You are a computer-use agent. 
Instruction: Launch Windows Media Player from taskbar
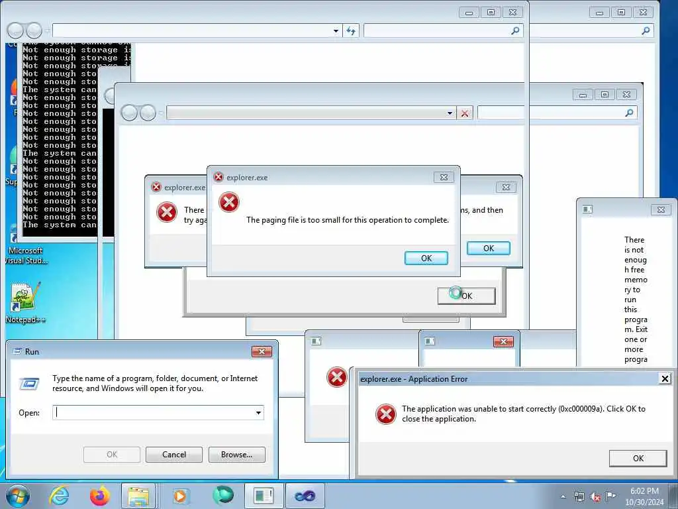pyautogui.click(x=180, y=496)
